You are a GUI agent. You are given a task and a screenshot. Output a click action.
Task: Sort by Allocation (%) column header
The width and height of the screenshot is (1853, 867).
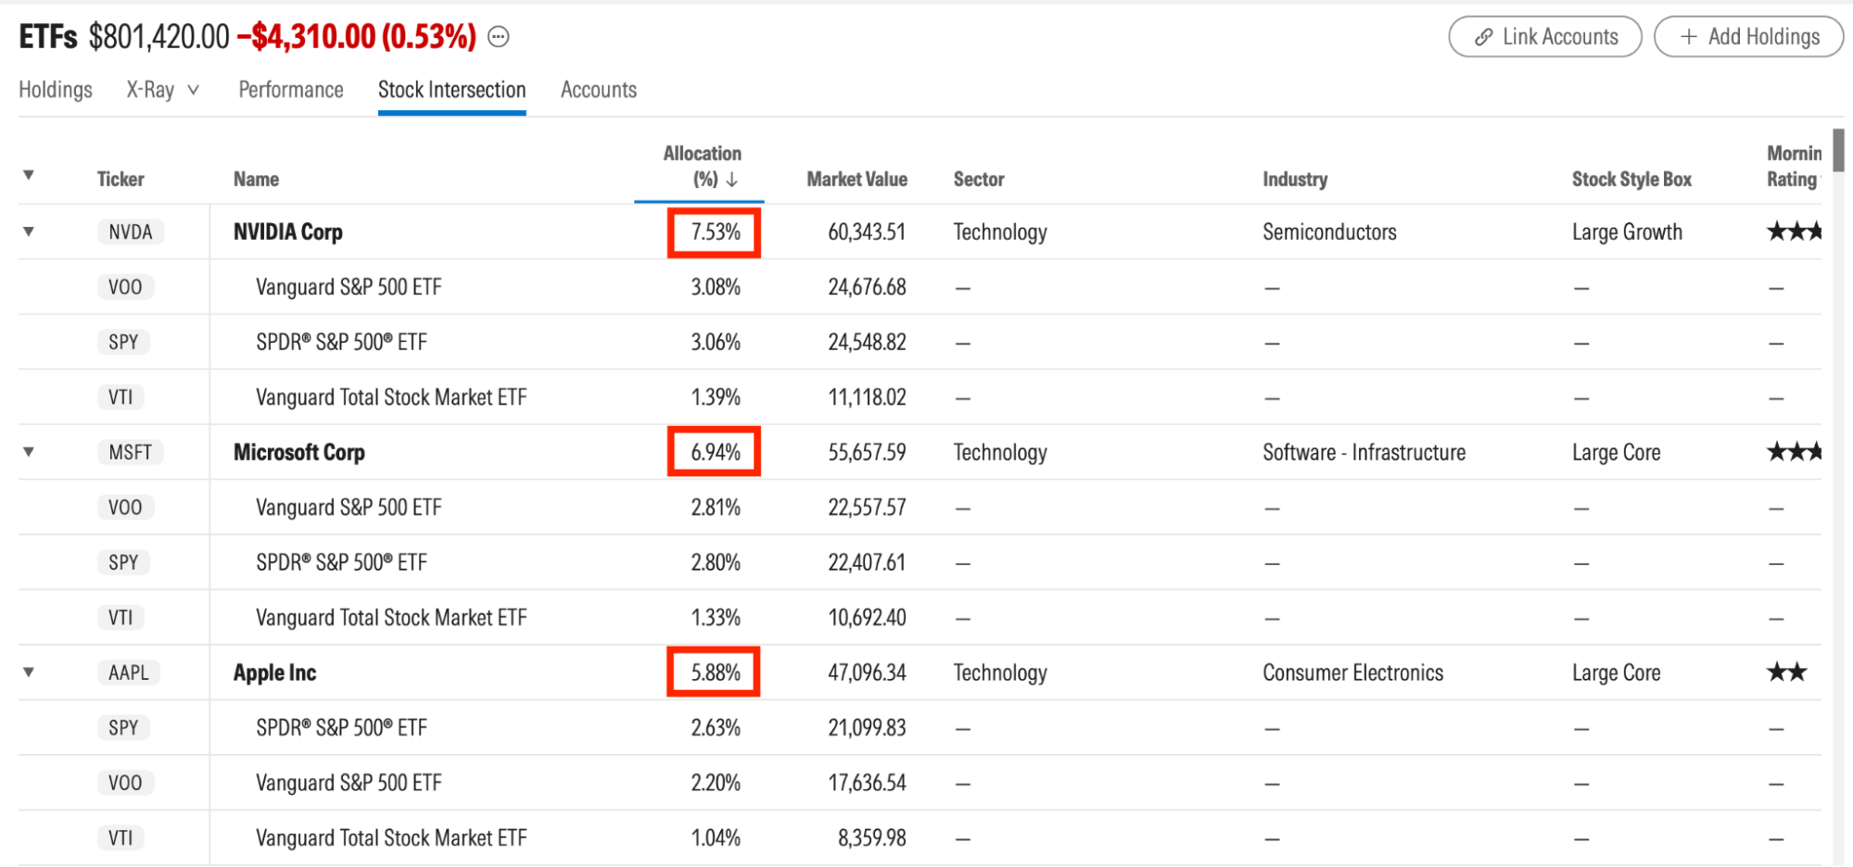[x=702, y=167]
